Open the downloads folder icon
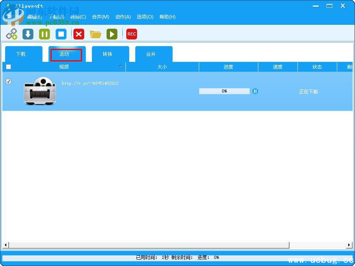The image size is (355, 266). click(95, 34)
